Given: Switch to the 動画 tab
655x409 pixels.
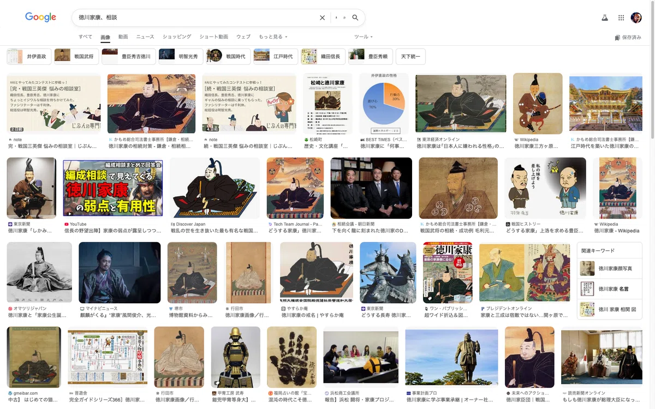Looking at the screenshot, I should tap(123, 37).
